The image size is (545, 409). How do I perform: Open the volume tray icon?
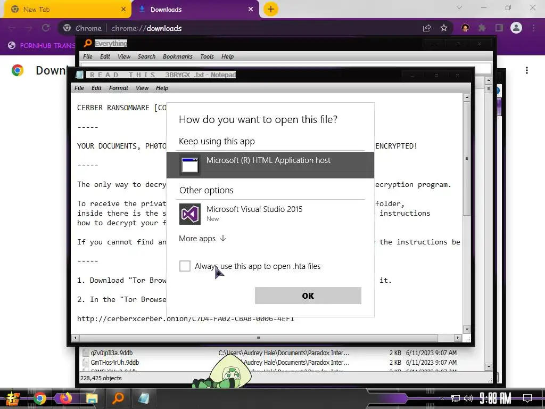coord(468,398)
